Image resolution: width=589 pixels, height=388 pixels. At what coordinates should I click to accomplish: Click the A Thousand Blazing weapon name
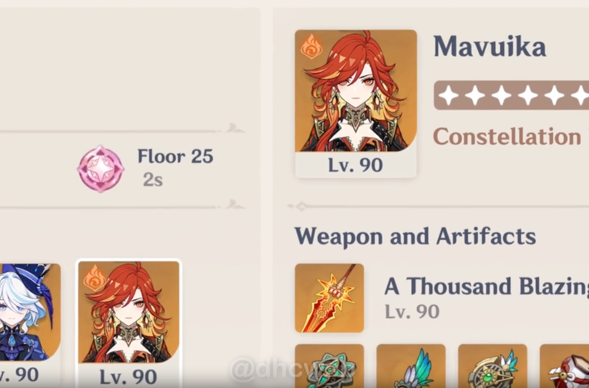486,286
